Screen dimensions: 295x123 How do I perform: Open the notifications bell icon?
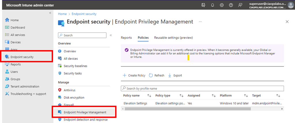(x=212, y=5)
